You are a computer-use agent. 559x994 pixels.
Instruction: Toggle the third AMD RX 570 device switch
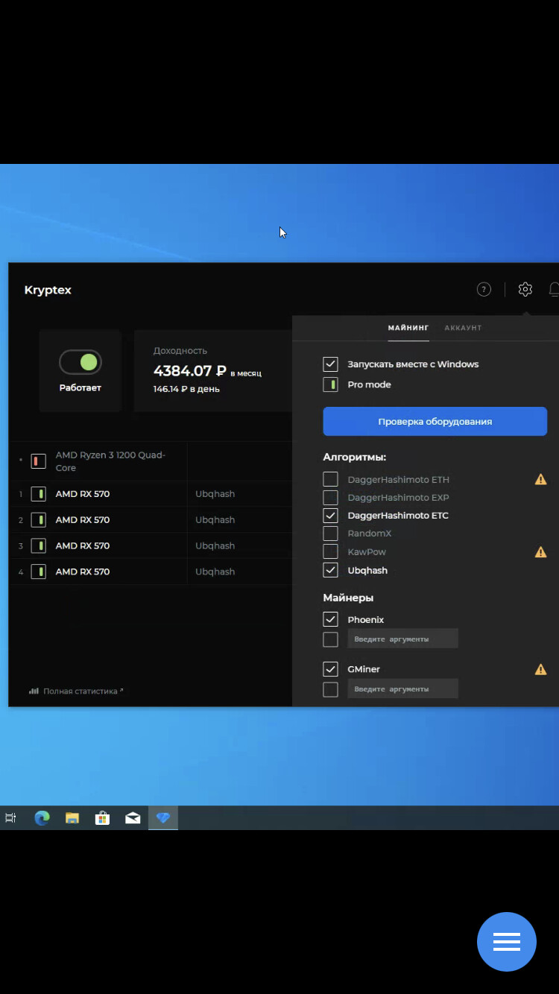[x=39, y=546]
